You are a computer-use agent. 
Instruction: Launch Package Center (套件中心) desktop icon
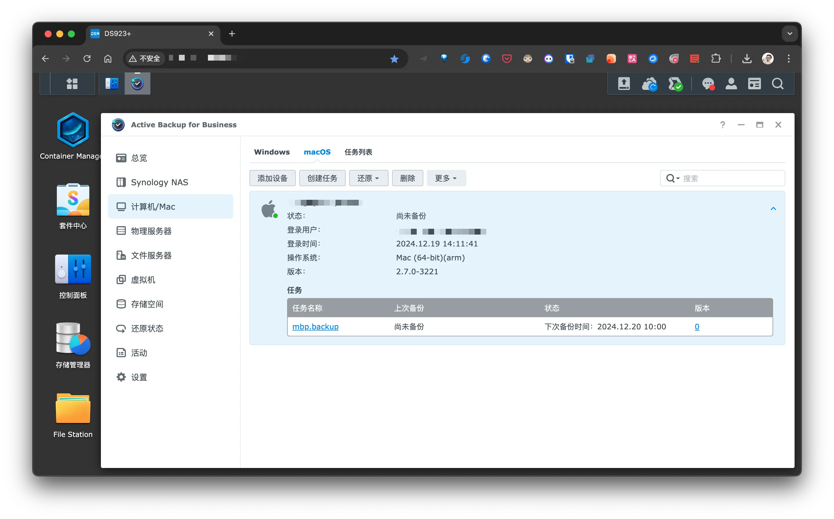73,200
